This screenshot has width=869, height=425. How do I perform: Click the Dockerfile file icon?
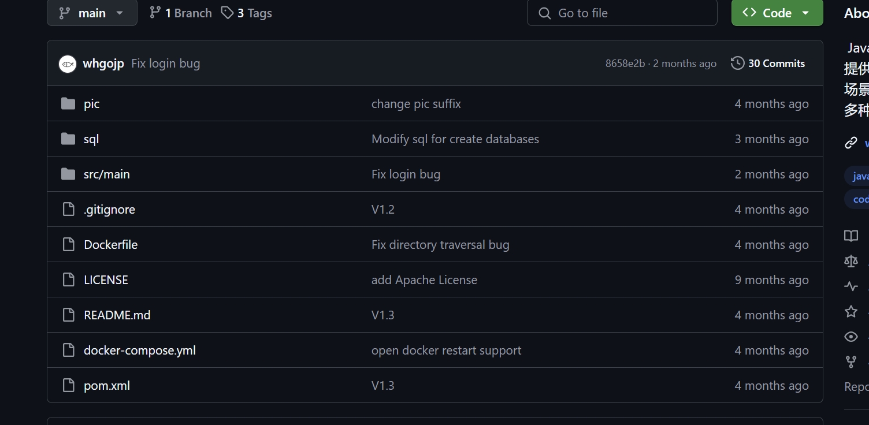coord(68,245)
